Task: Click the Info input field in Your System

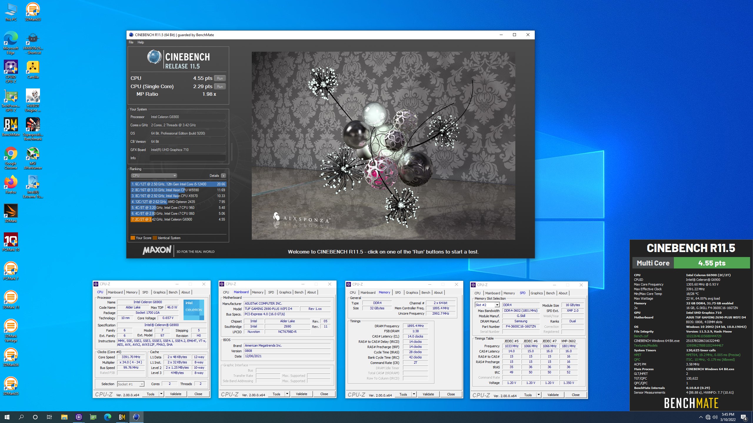Action: pyautogui.click(x=188, y=158)
